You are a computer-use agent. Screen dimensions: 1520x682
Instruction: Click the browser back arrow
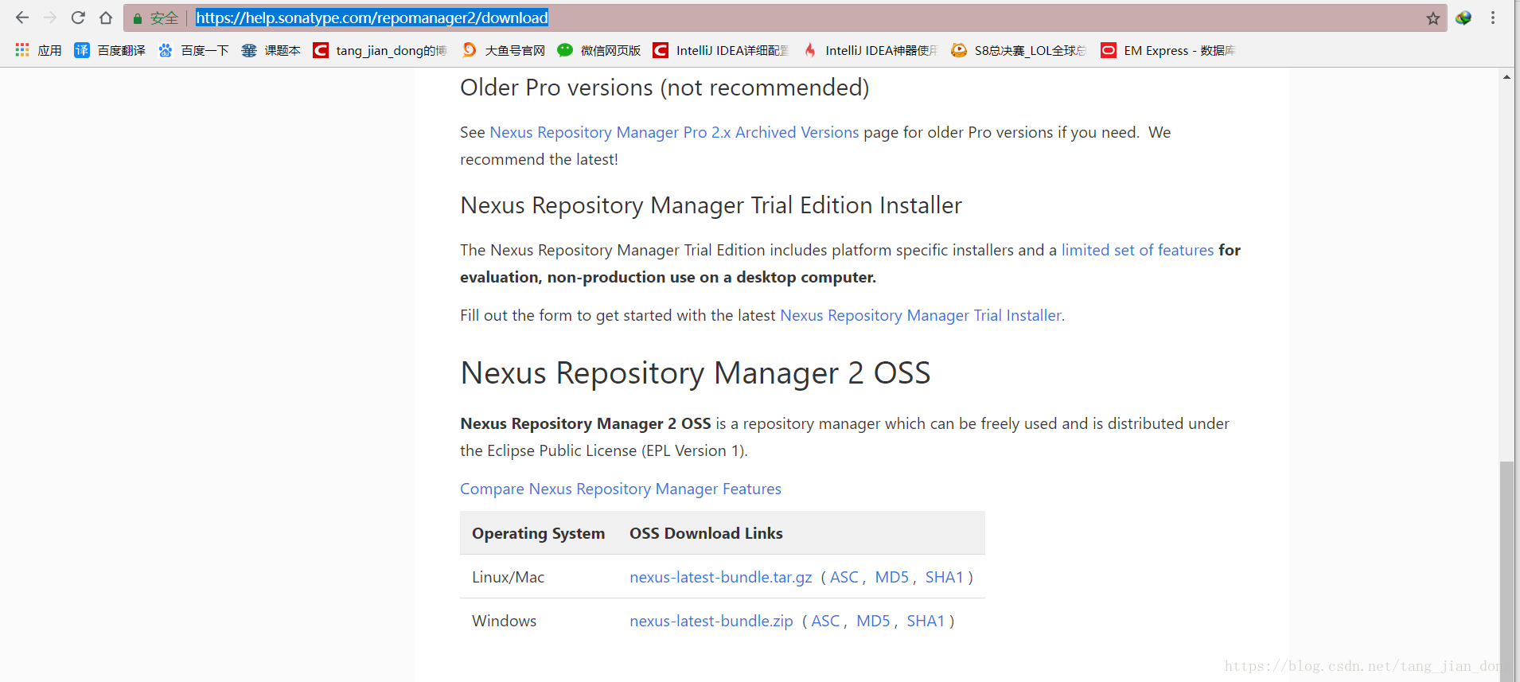click(x=22, y=18)
